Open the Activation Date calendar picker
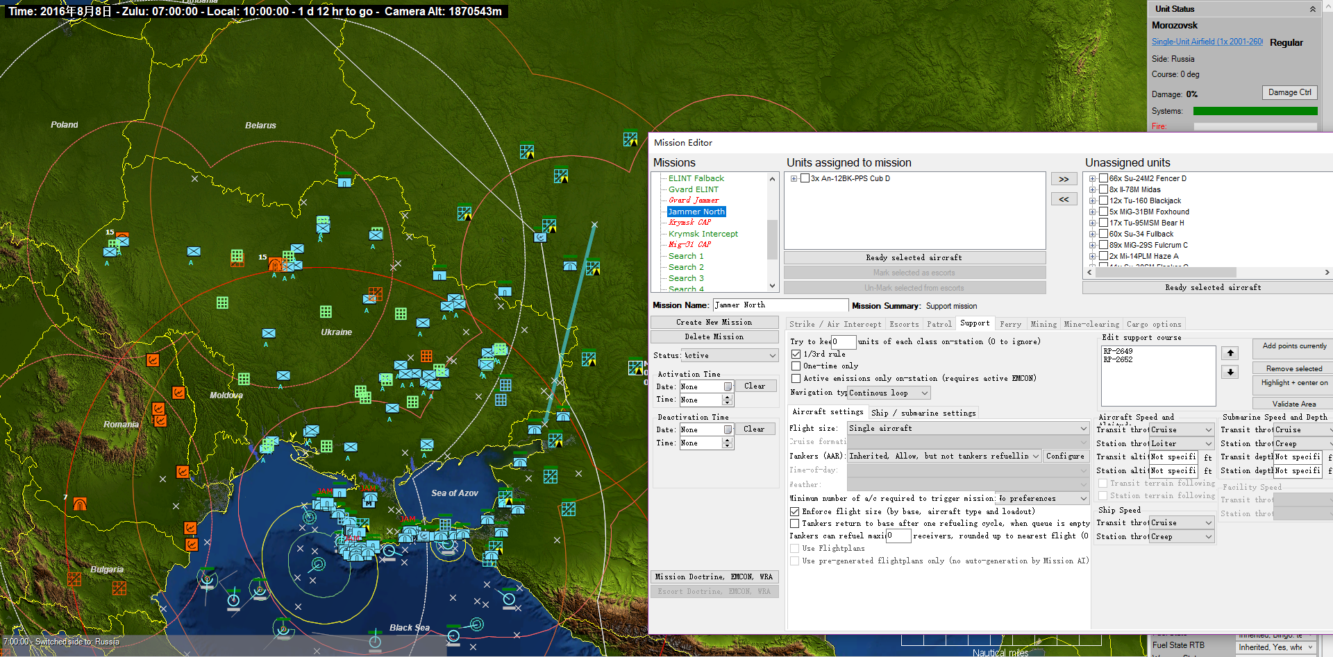Screen dimensions: 1333x657 [728, 386]
